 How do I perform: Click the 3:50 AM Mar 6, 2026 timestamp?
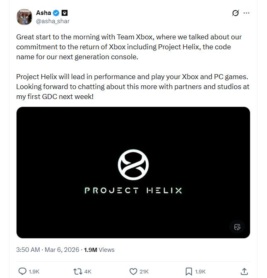click(x=48, y=250)
